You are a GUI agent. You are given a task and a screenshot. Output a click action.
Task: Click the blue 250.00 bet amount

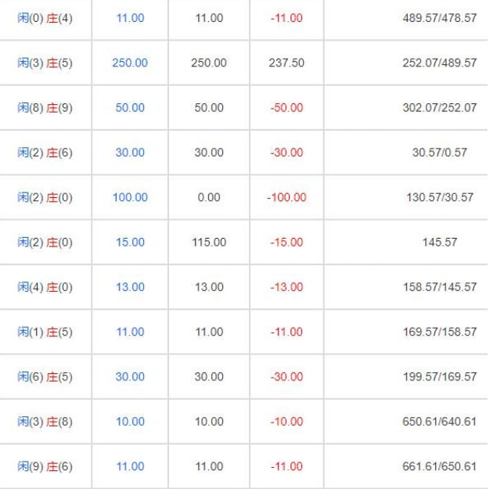[x=130, y=63]
